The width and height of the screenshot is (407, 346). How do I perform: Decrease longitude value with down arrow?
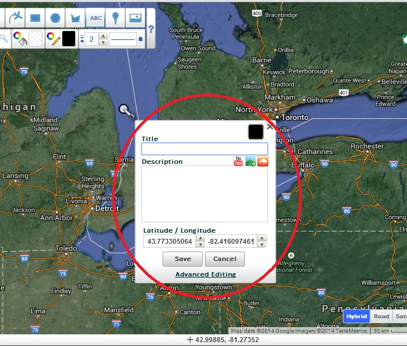pos(262,244)
